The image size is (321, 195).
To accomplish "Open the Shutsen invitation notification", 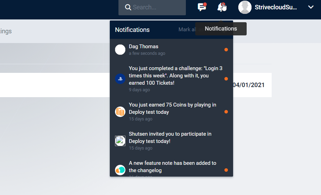I will click(170, 137).
